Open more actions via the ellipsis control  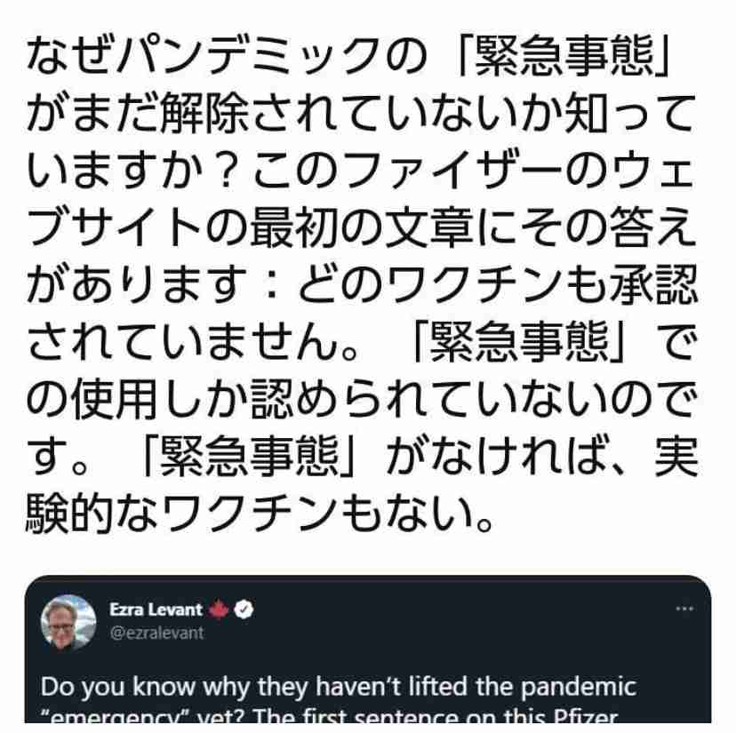click(684, 607)
